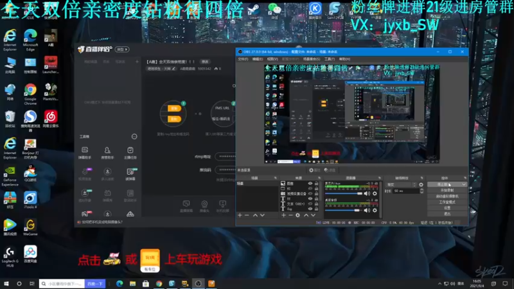Viewport: 514px width, 289px height.
Task: Move source down in OBS sources panel
Action: coord(313,215)
